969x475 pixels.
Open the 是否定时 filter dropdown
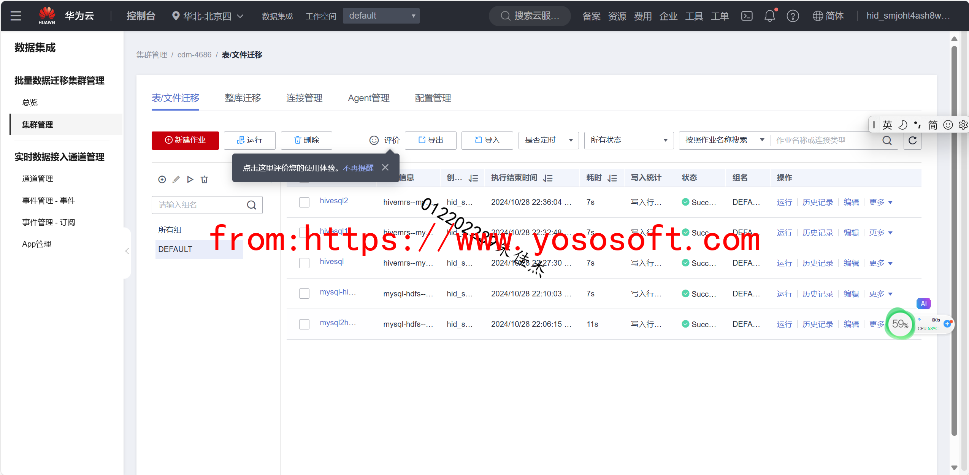[x=548, y=140]
